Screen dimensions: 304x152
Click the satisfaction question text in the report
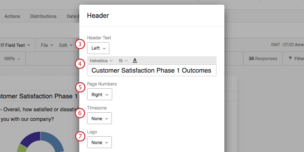click(39, 109)
